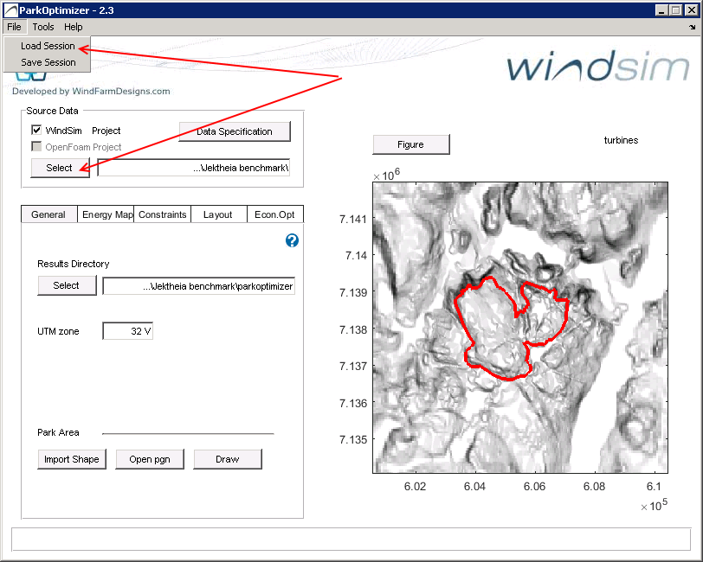Open the Help menu

pyautogui.click(x=73, y=27)
